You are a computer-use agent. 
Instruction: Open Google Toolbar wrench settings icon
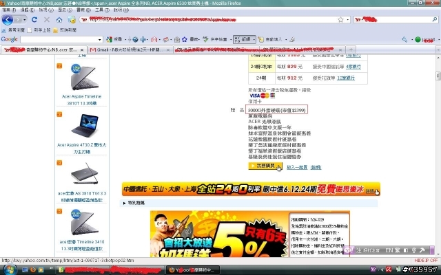tap(404, 40)
